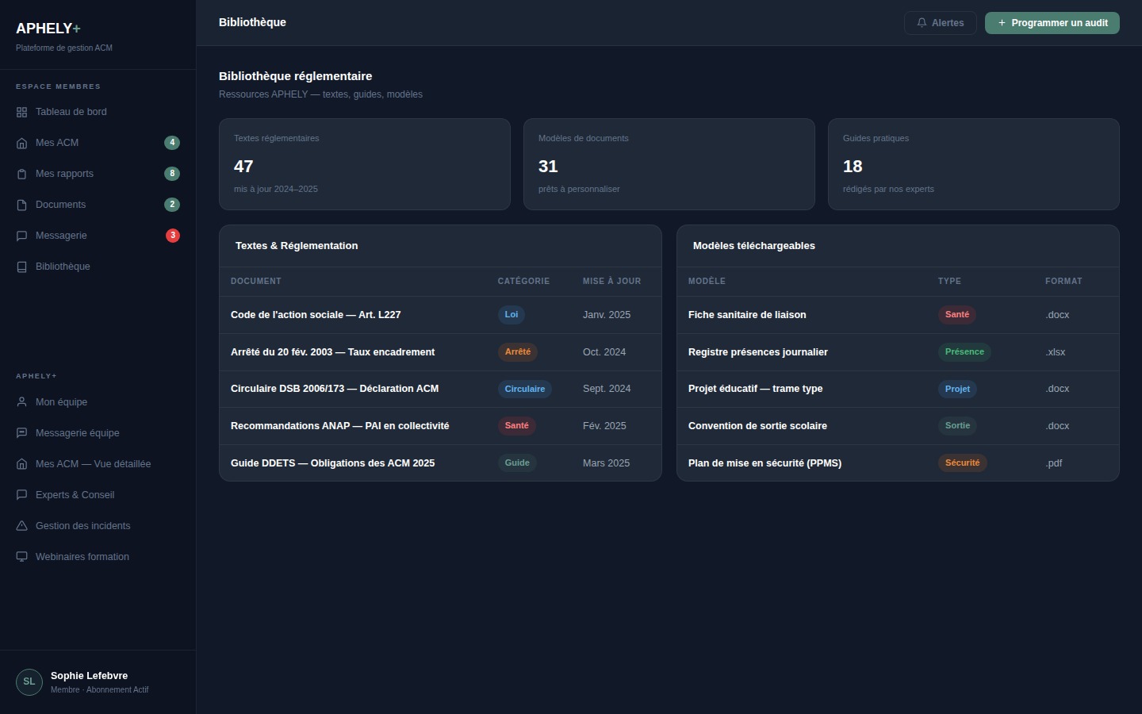
Task: Click the Sécurité tag on PPMS row
Action: (x=962, y=463)
